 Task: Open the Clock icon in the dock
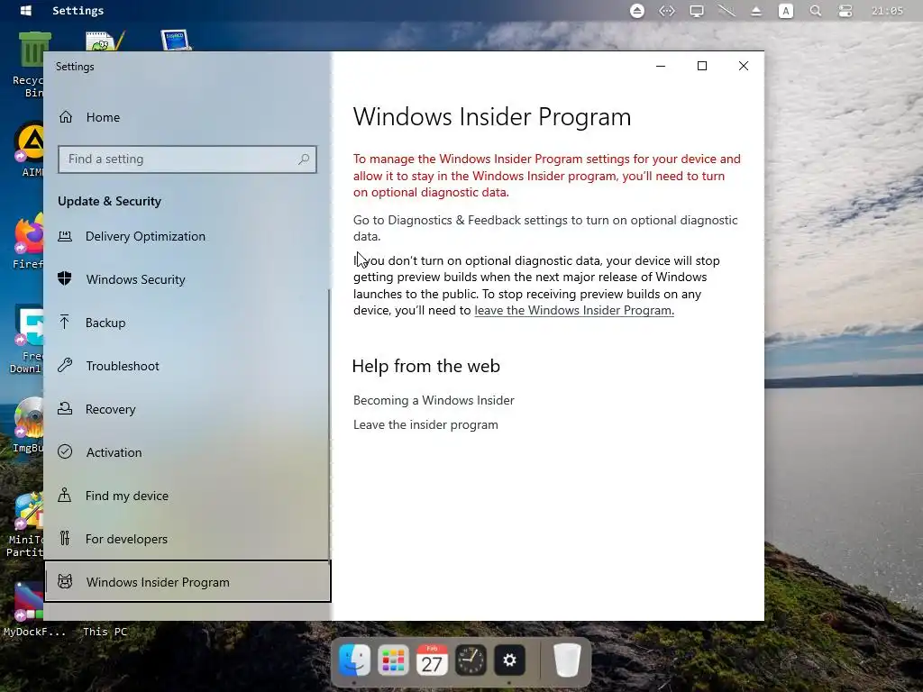471,660
